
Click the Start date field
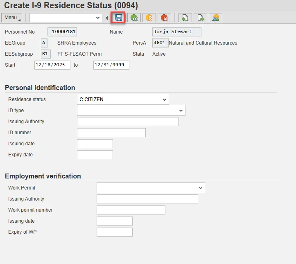click(52, 65)
